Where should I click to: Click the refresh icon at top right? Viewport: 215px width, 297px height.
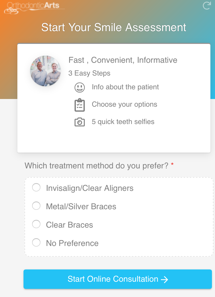(x=207, y=6)
